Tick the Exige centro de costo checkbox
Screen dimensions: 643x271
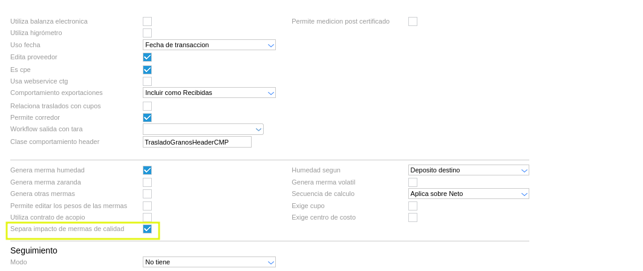[x=413, y=217]
